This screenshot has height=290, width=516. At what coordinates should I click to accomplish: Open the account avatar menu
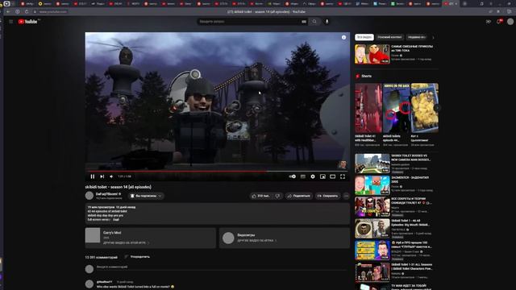510,22
